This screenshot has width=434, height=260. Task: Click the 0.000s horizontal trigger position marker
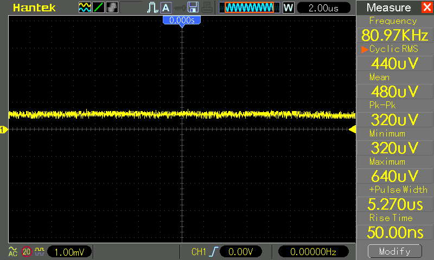182,21
